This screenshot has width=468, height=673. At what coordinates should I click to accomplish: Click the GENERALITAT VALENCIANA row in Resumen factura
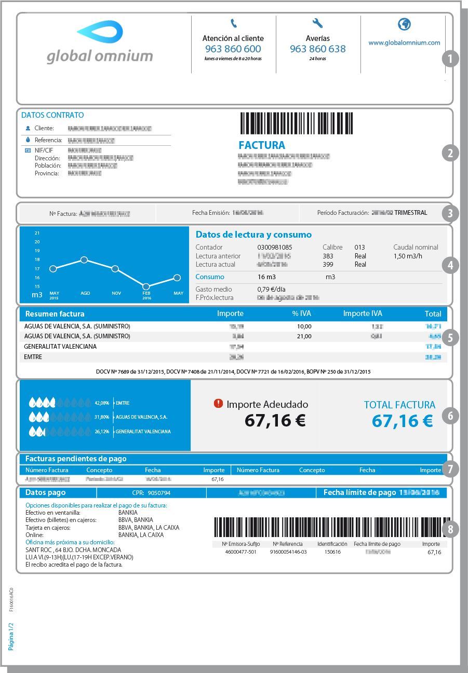click(x=233, y=347)
